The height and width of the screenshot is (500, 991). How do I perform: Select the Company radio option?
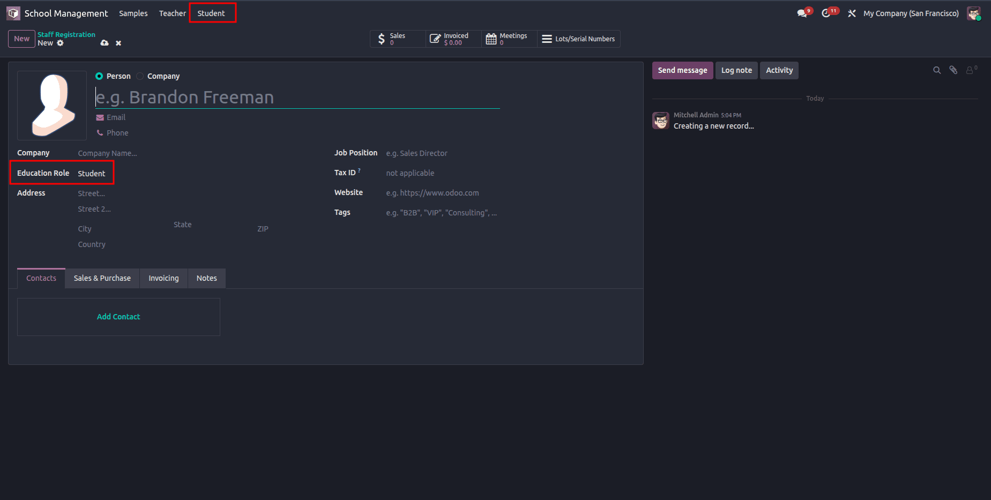[x=140, y=76]
